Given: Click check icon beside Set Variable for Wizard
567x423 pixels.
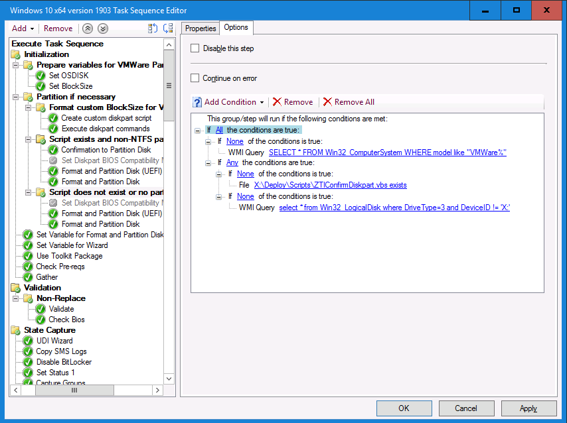Looking at the screenshot, I should [x=28, y=245].
